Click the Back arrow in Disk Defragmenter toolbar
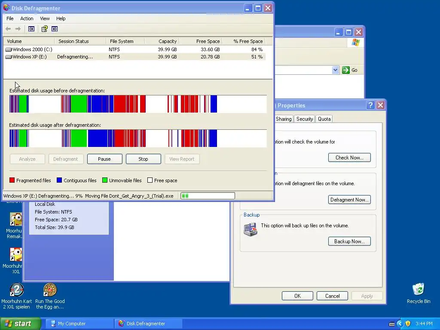Viewport: 440px width, 330px height. point(8,29)
